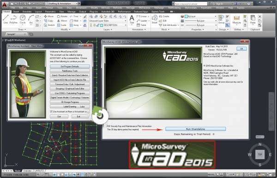This screenshot has width=277, height=178.
Task: Open ByLayer object color dropdown
Action: (x=201, y=17)
